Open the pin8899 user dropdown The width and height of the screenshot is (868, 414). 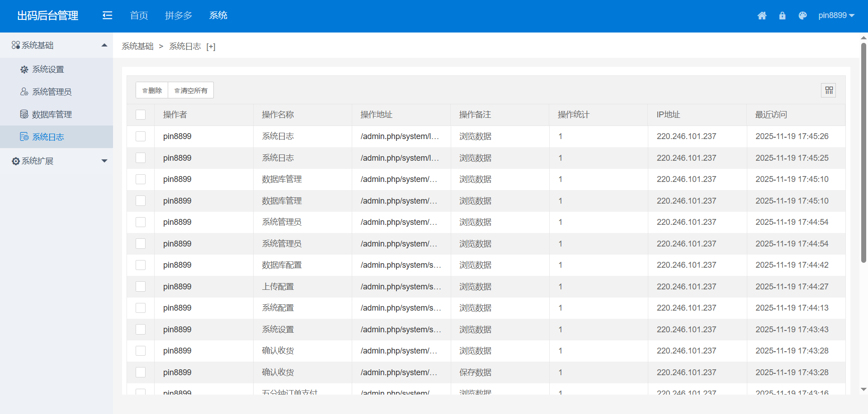(836, 15)
